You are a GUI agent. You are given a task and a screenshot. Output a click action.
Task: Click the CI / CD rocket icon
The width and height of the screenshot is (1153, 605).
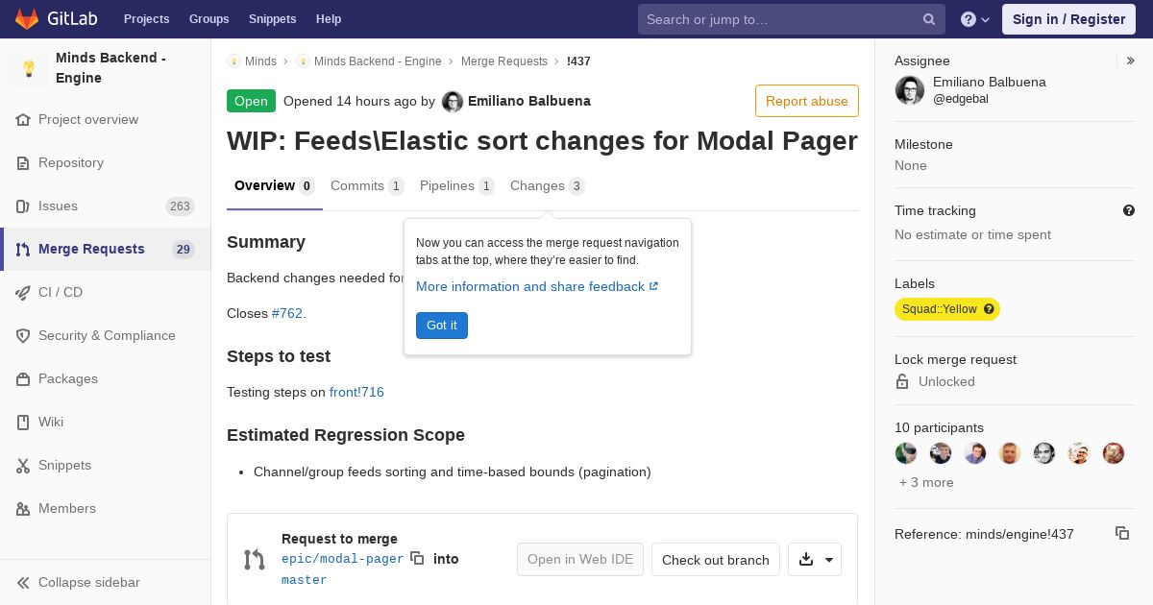tap(23, 293)
